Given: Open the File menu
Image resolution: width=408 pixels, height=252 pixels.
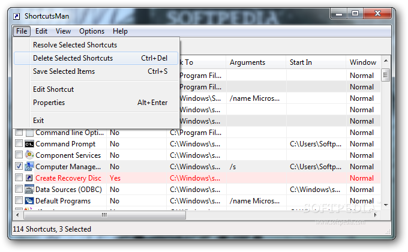Looking at the screenshot, I should pos(22,31).
